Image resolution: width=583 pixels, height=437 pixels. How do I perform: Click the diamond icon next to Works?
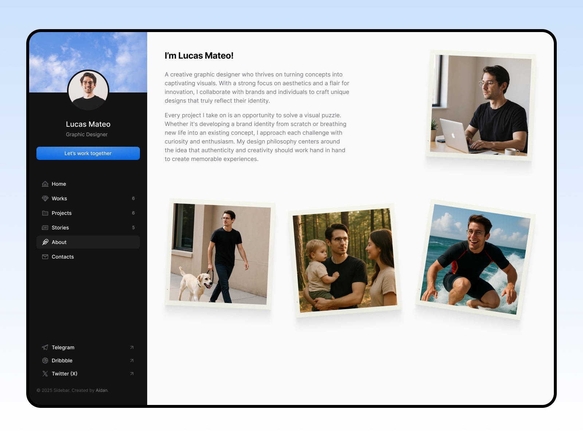(45, 198)
